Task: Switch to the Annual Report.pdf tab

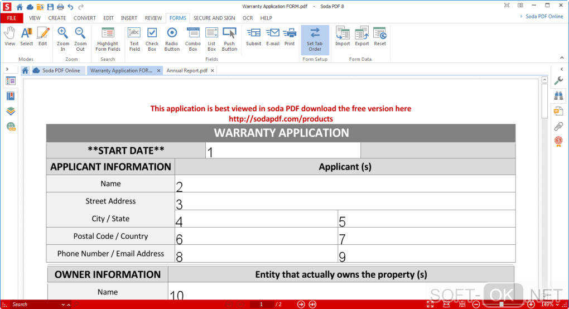Action: [x=187, y=71]
